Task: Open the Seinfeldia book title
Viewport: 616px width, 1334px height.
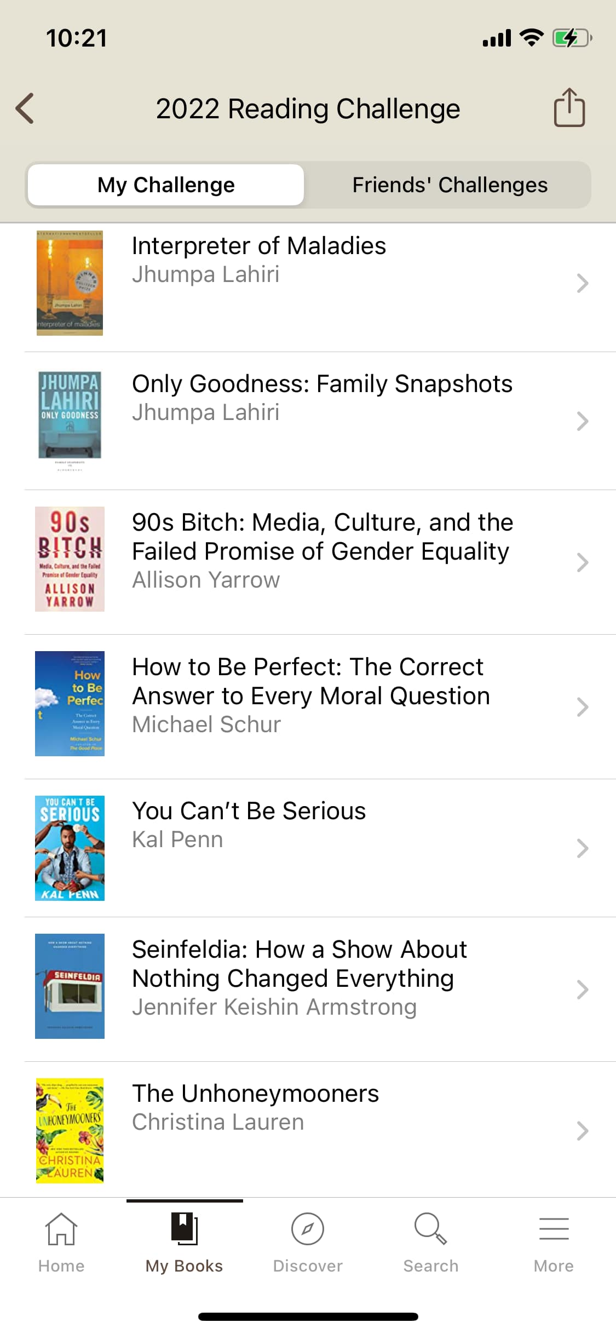Action: 299,964
